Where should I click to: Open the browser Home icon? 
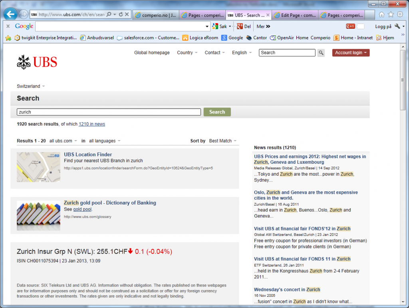point(381,15)
